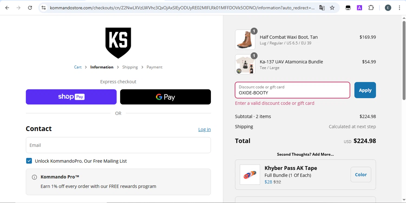Apply the discount code
Screen dimensions: 406x203
click(365, 90)
